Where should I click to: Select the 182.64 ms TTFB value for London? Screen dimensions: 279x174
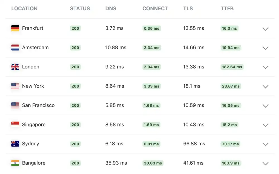tap(232, 67)
